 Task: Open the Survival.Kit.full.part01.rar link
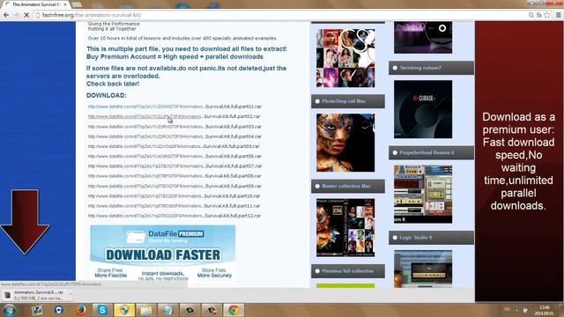[x=174, y=107]
